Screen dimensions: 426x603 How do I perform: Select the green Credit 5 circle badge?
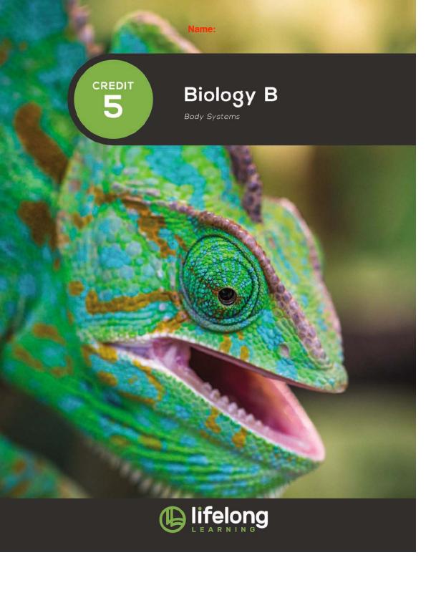click(113, 100)
